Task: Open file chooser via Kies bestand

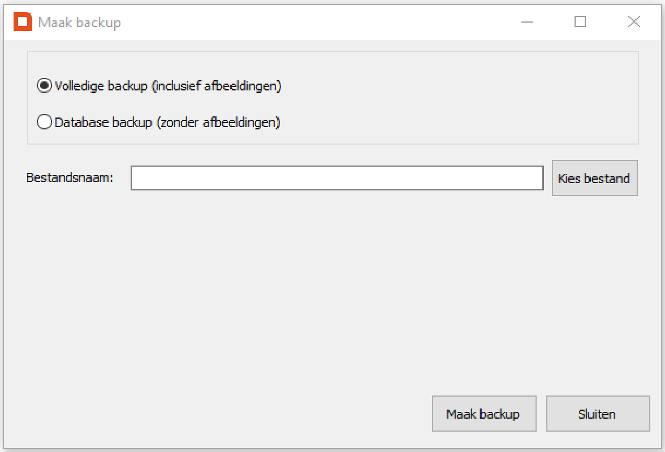Action: (x=594, y=178)
